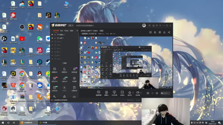This screenshot has width=223, height=125.
Task: Add a 多媒体 multimedia source
Action: (122, 93)
